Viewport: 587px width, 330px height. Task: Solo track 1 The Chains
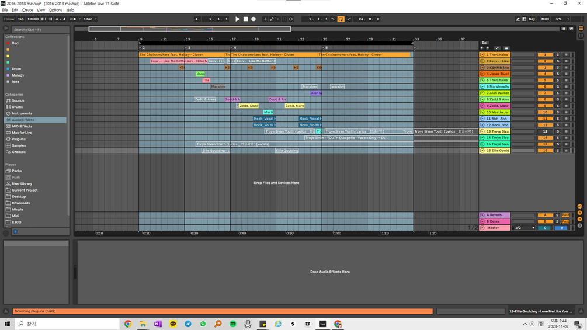[557, 55]
